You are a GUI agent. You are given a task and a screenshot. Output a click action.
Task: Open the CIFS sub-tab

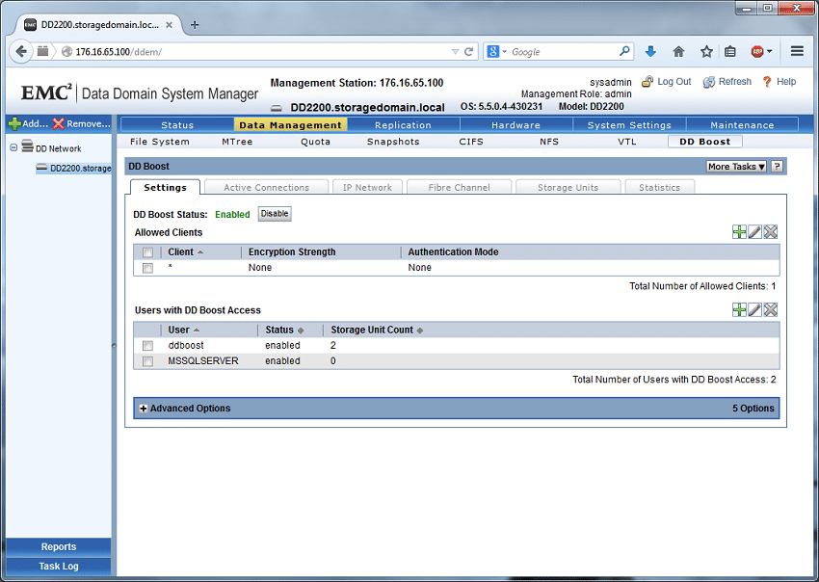pyautogui.click(x=471, y=142)
